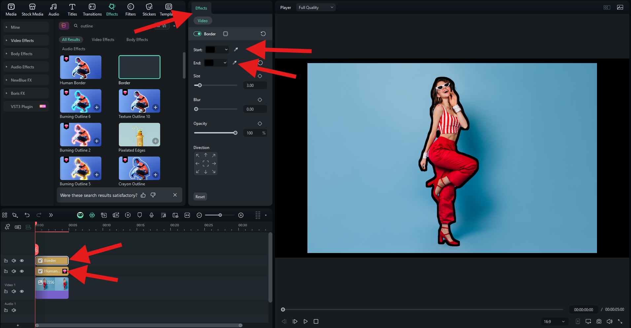Add Burning Outline 6 with plus icon

coord(96,107)
